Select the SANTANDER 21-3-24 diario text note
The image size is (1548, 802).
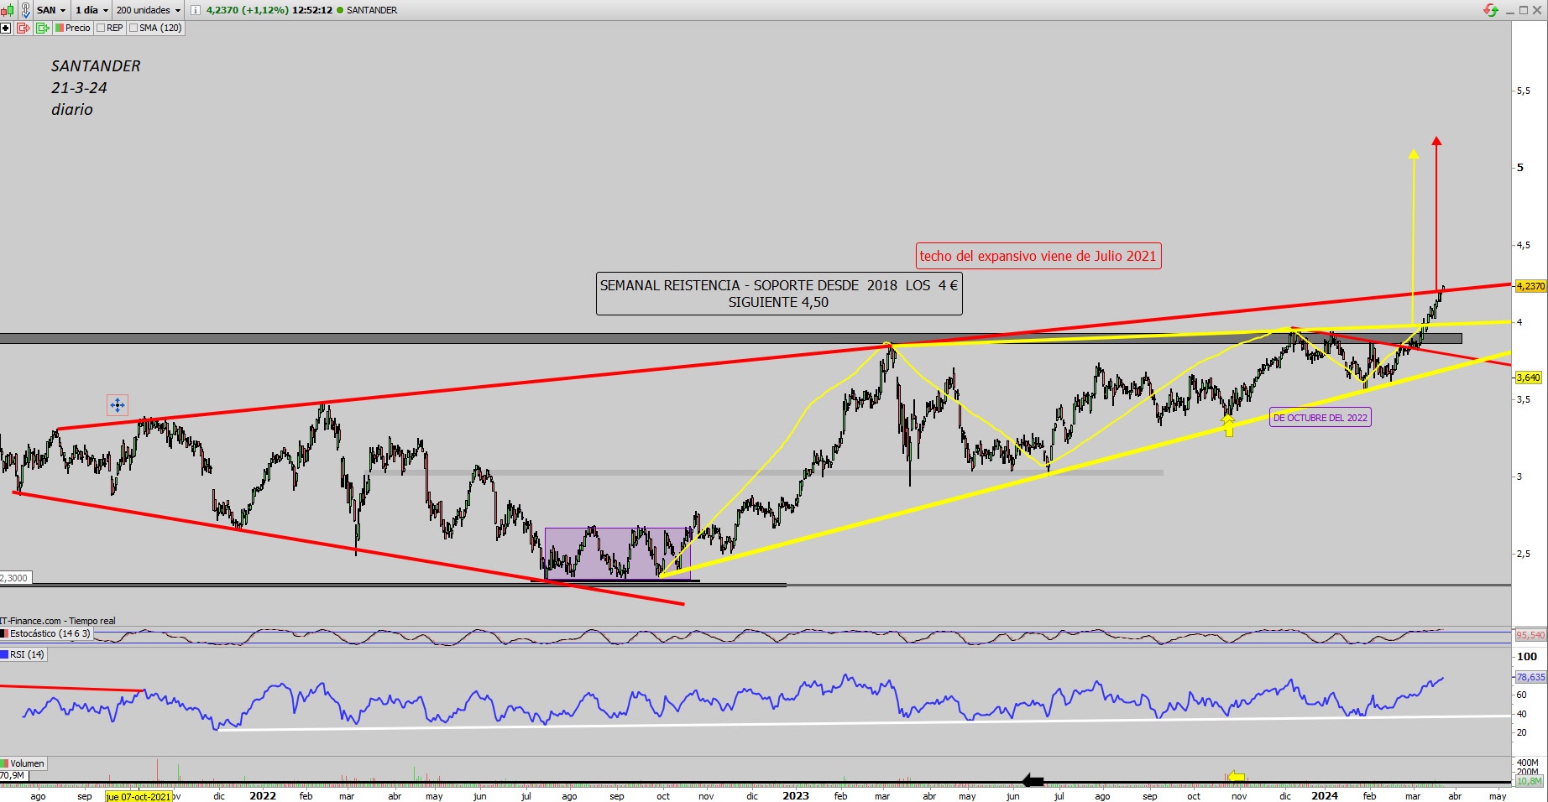(x=96, y=87)
